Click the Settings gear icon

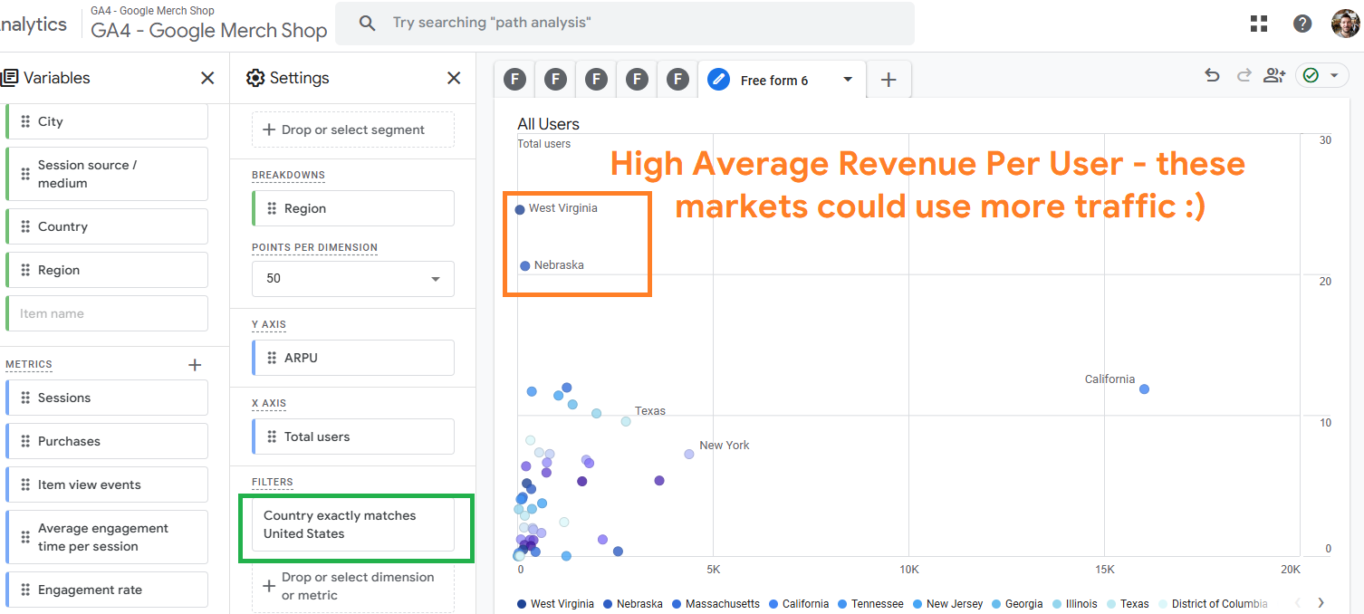coord(255,78)
